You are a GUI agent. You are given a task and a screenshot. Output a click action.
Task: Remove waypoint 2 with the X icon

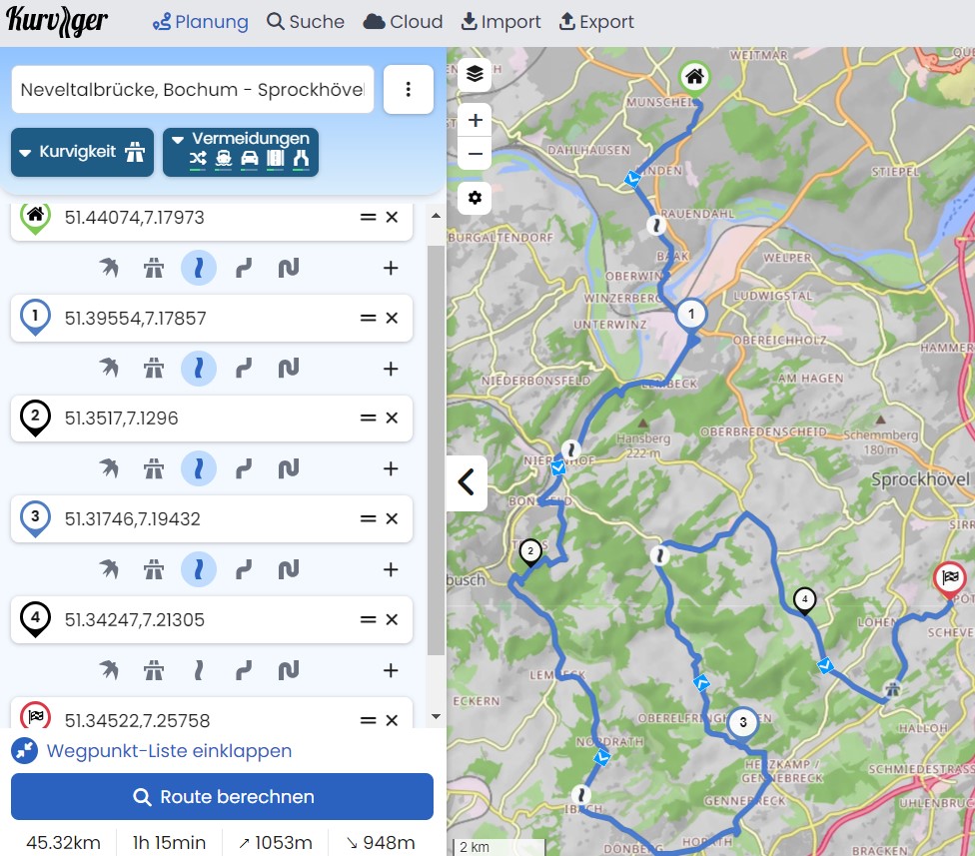point(392,419)
